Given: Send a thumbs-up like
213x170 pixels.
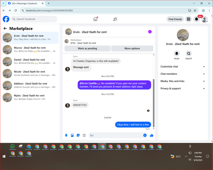Looking at the screenshot, I should click(152, 135).
